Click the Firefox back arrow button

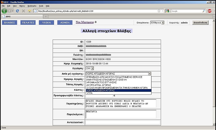4,11
